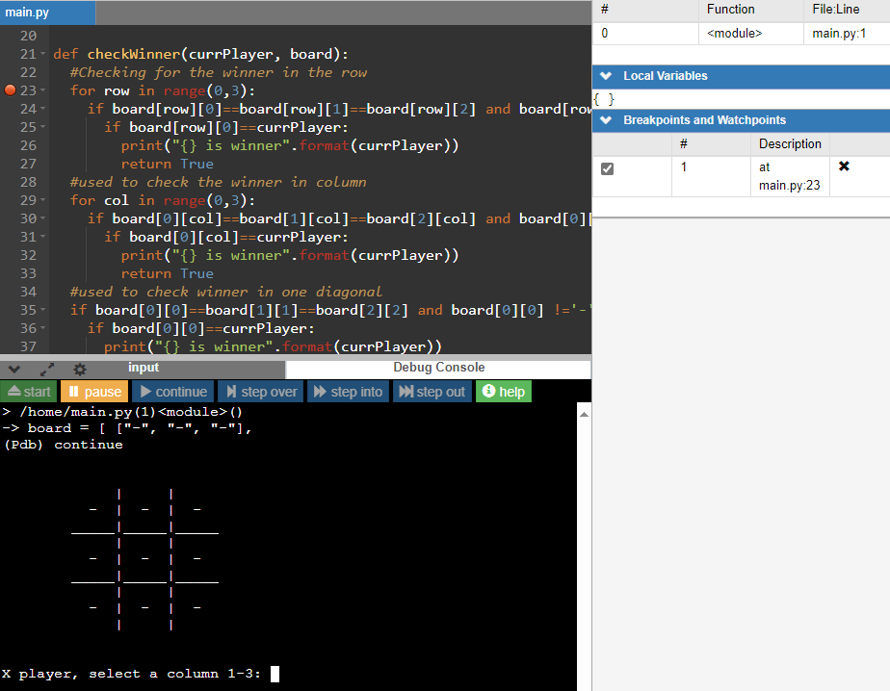Step out of the current function
Image resolution: width=890 pixels, height=691 pixels.
coord(432,391)
